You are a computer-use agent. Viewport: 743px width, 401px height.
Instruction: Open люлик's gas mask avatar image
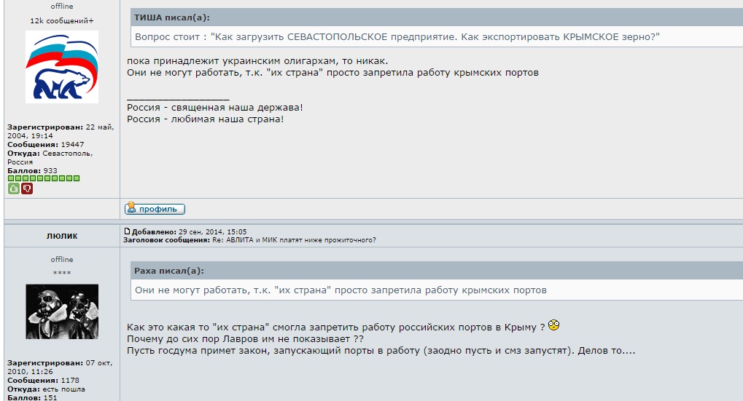(x=62, y=312)
